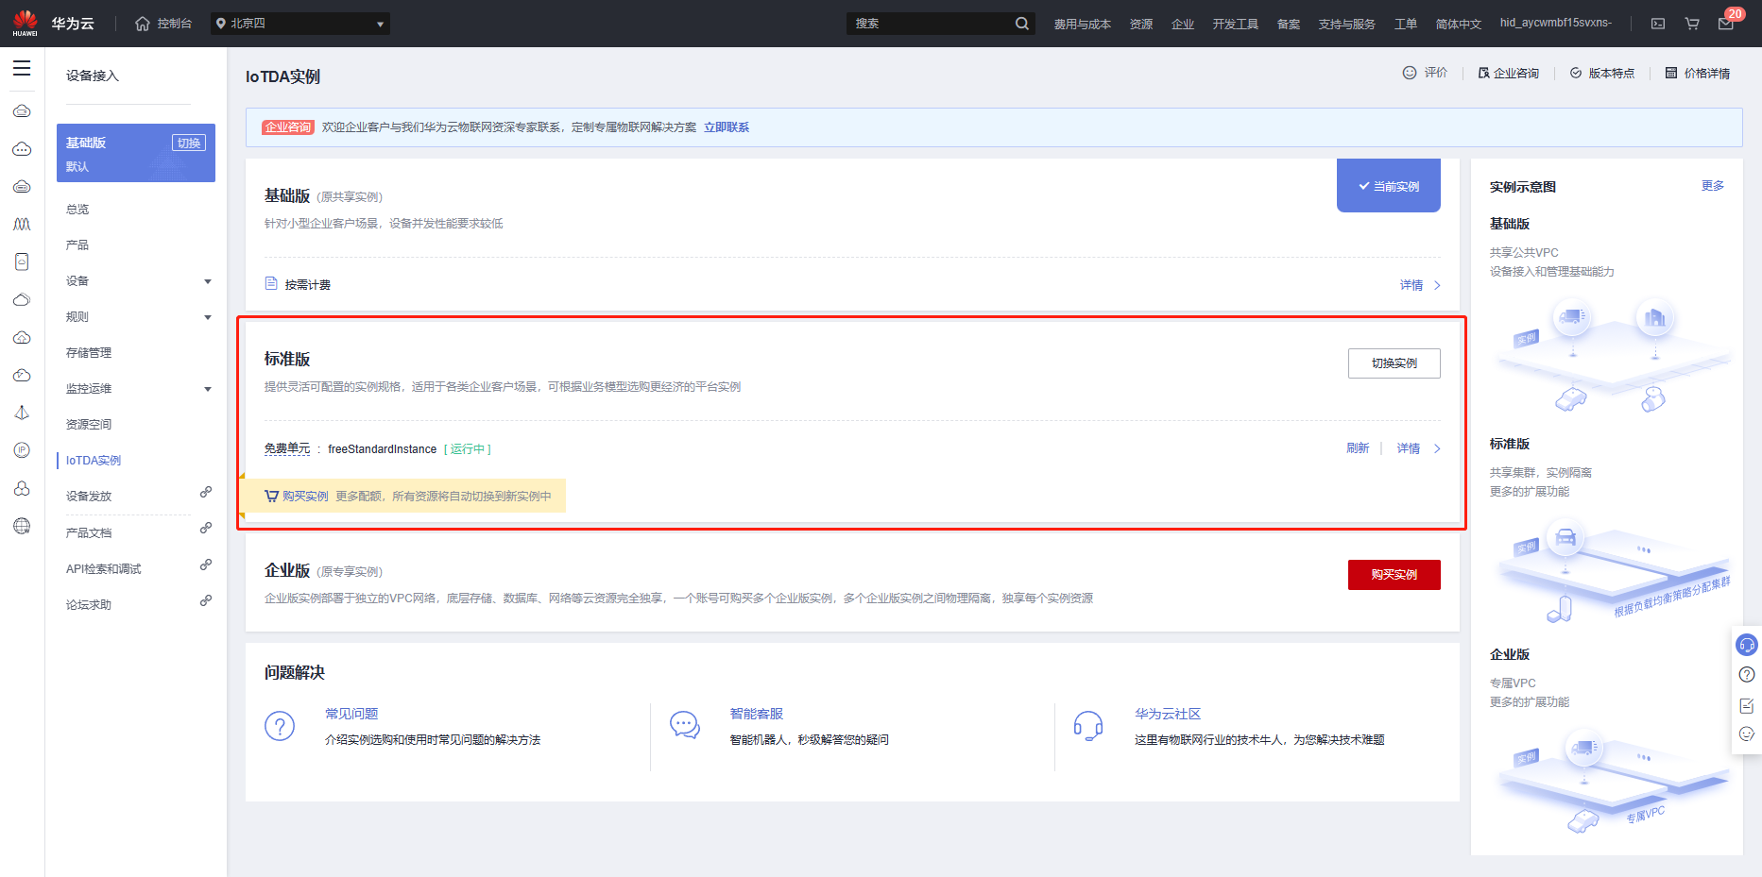The height and width of the screenshot is (877, 1762).
Task: Click the 按需计费 document icon
Action: (x=271, y=283)
